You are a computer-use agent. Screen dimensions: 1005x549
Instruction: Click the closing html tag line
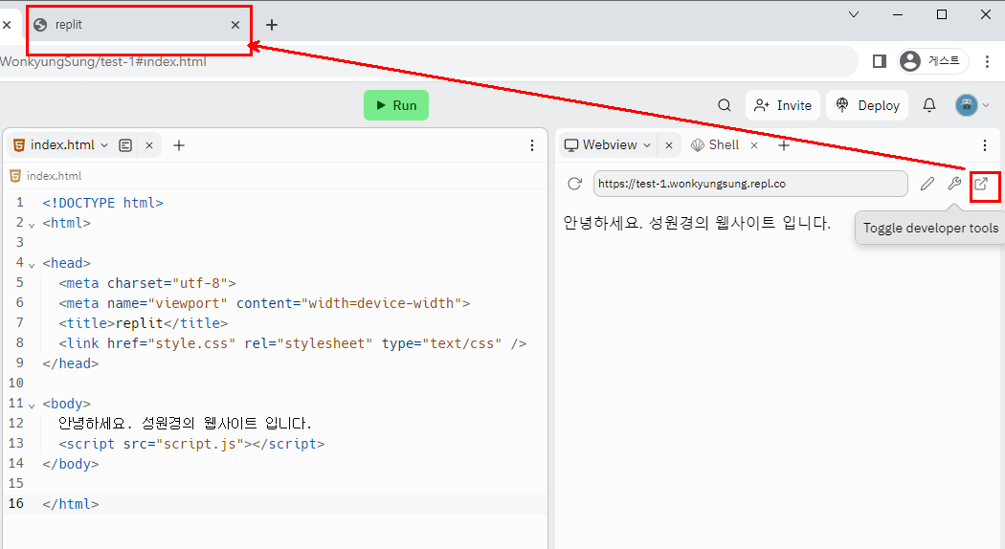click(71, 504)
